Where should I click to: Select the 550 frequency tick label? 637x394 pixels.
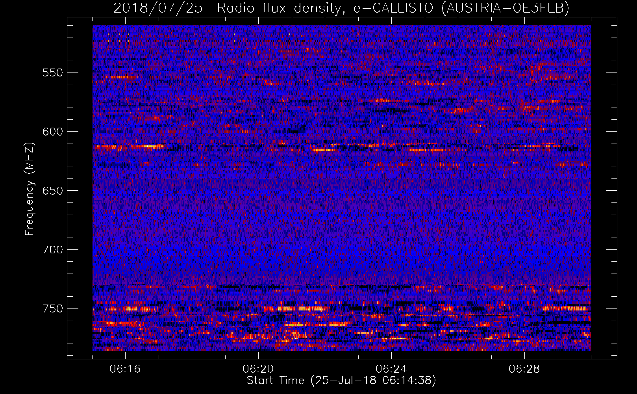click(52, 72)
